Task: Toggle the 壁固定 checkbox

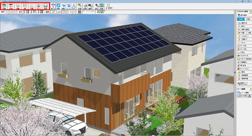Action: tap(107, 8)
